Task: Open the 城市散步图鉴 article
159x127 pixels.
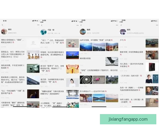Action: [85, 58]
